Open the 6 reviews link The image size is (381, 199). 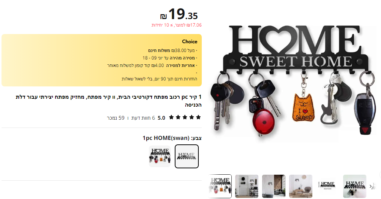click(x=143, y=118)
